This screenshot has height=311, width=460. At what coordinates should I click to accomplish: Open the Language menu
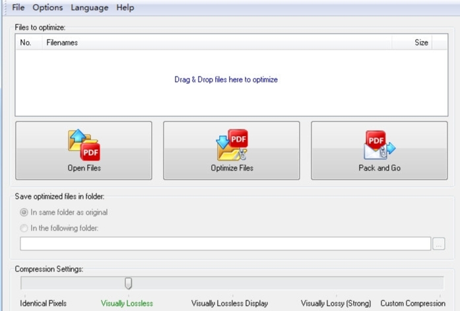[90, 7]
